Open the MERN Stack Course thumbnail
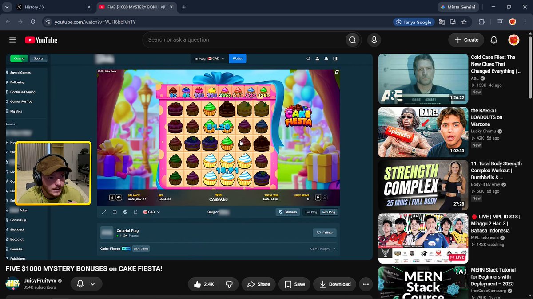 tap(423, 283)
